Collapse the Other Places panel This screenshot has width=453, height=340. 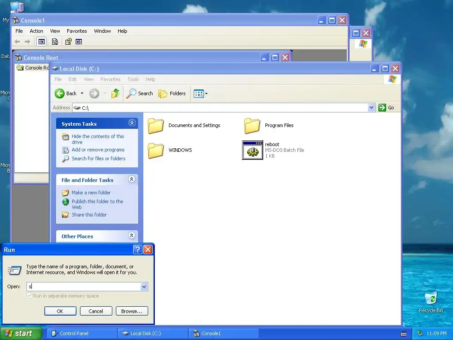tap(132, 236)
